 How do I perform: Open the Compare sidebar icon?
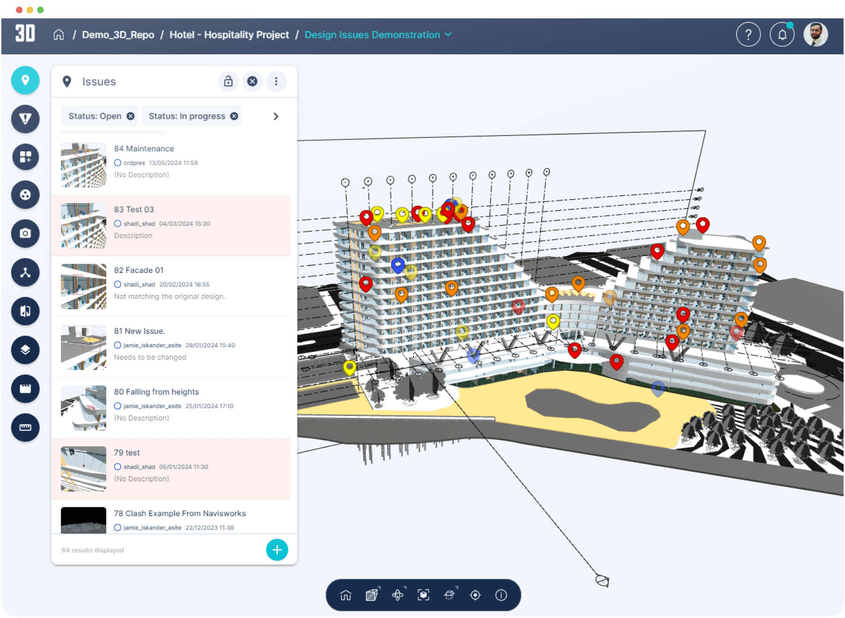coord(25,311)
